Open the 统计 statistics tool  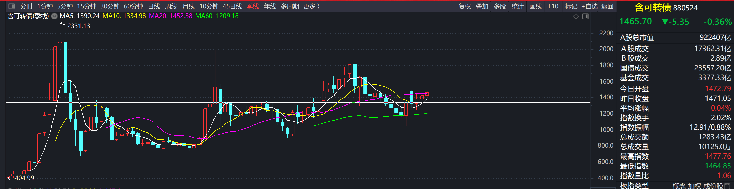pyautogui.click(x=517, y=6)
